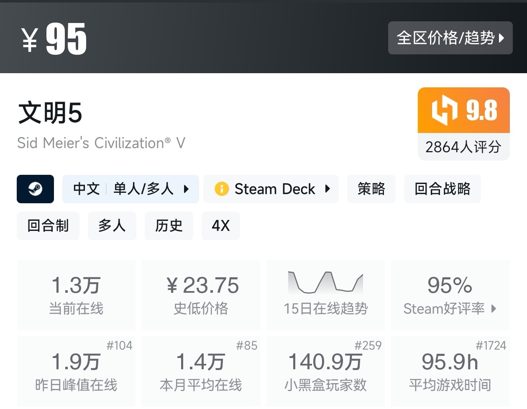527x409 pixels.
Task: Select the 策略 tag
Action: click(371, 189)
